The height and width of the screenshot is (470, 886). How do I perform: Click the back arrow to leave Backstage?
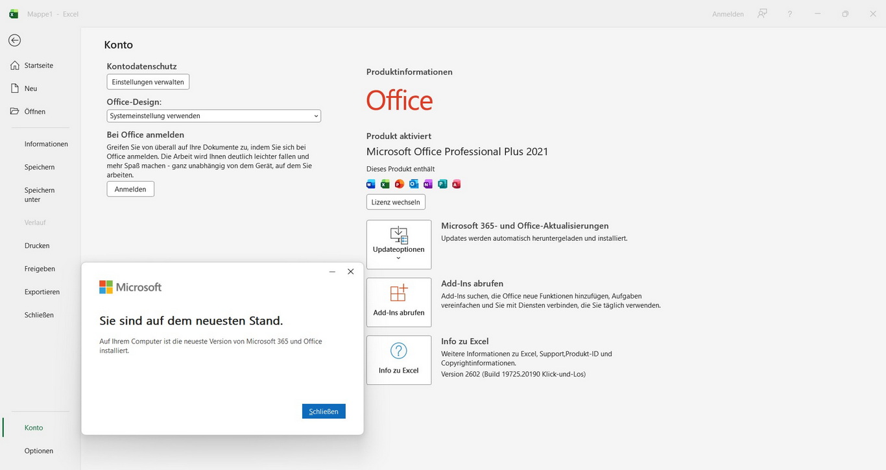[14, 40]
